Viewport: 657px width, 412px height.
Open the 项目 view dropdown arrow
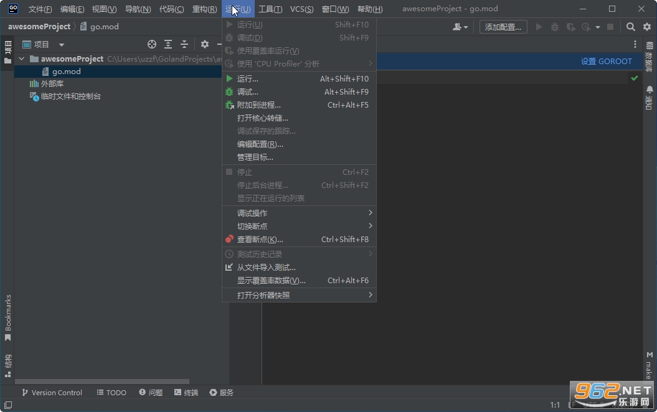coord(62,44)
